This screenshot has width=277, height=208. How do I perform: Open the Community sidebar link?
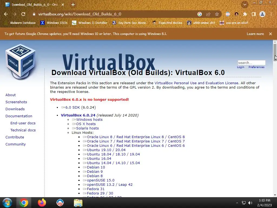click(x=15, y=144)
